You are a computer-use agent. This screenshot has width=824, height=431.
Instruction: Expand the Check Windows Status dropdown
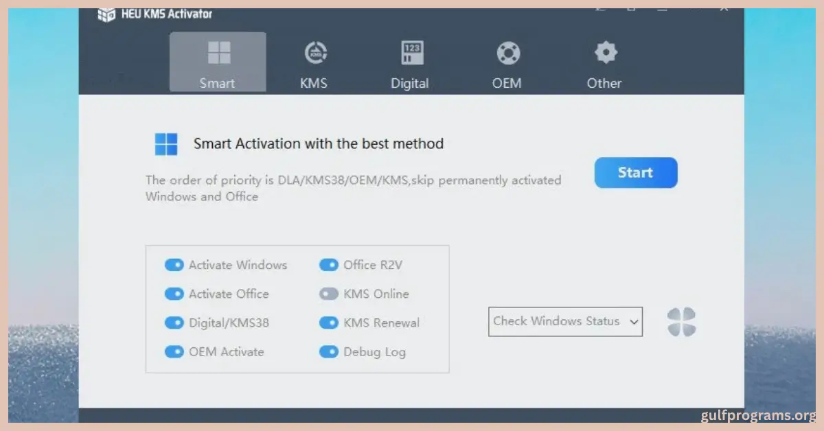[x=565, y=321]
